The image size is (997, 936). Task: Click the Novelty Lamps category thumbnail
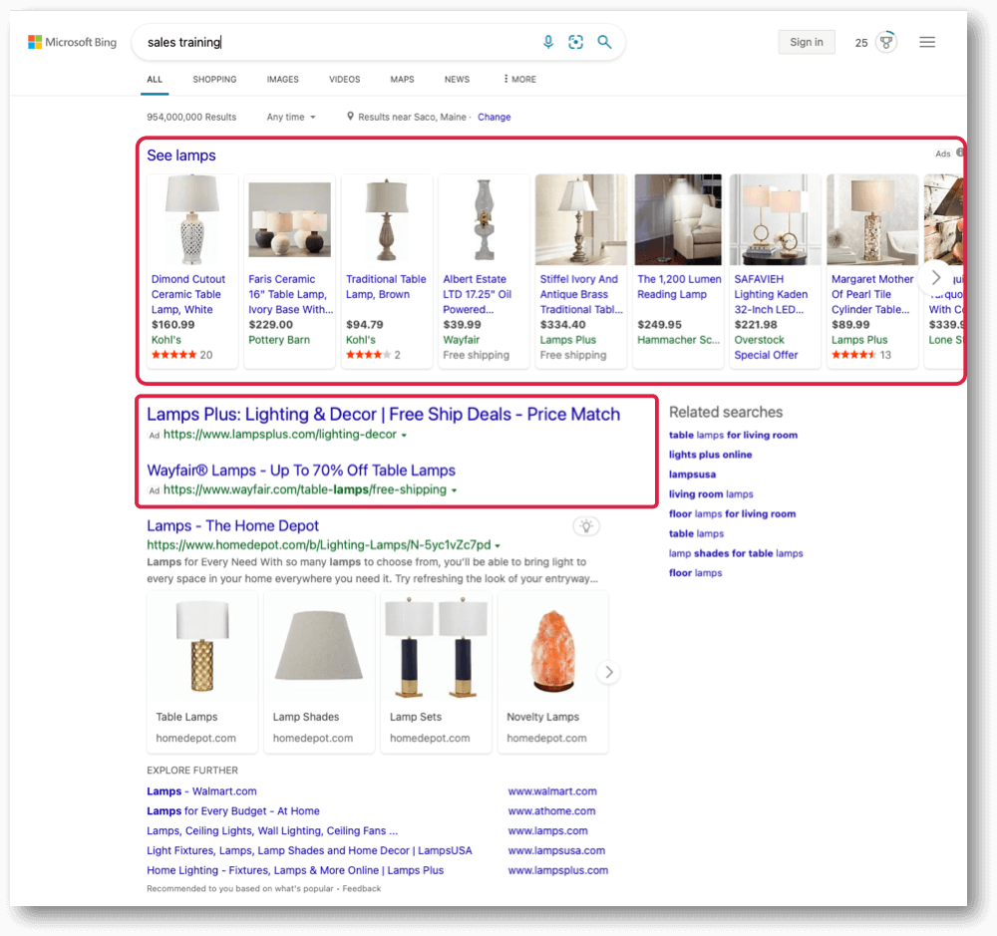[553, 646]
